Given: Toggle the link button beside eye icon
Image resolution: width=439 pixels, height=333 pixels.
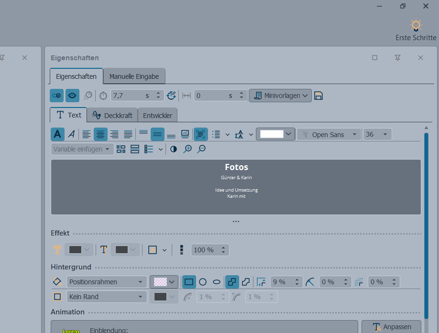Looking at the screenshot, I should [x=56, y=96].
